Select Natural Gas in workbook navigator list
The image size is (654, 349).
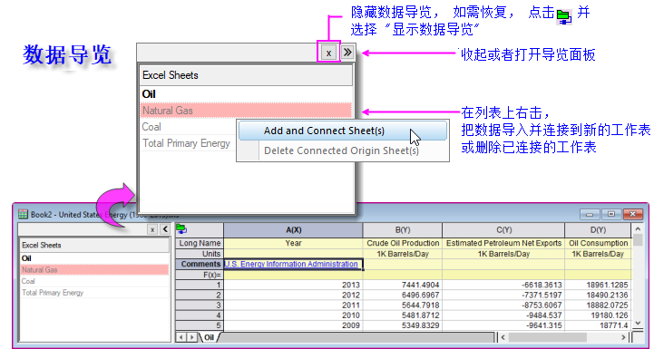(x=94, y=270)
